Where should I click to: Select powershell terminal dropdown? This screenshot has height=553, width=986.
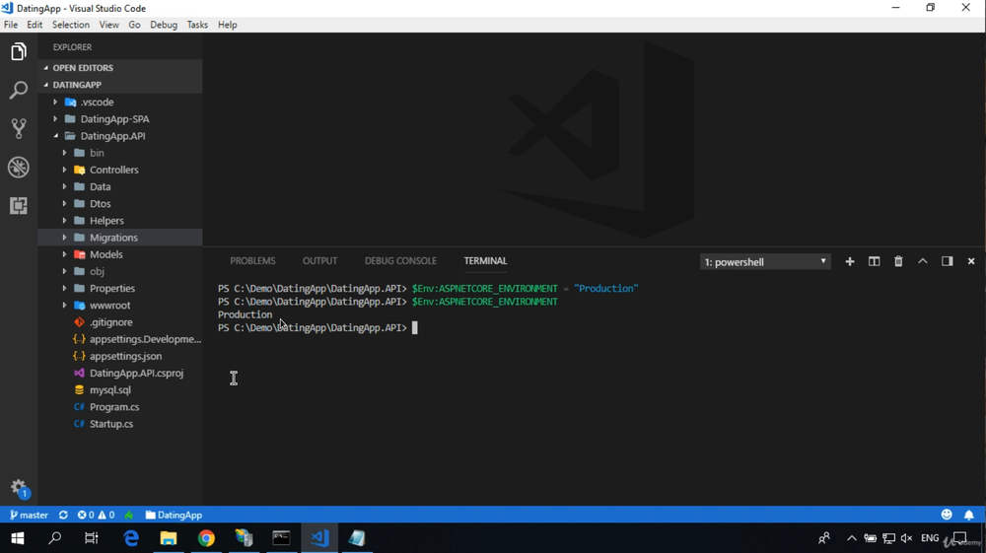pos(765,262)
